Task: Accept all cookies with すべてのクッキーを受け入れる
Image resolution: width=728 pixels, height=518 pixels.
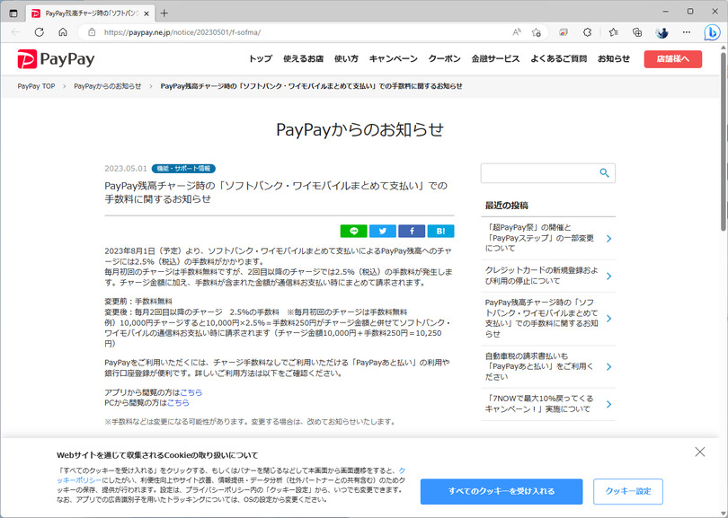Action: click(x=502, y=492)
